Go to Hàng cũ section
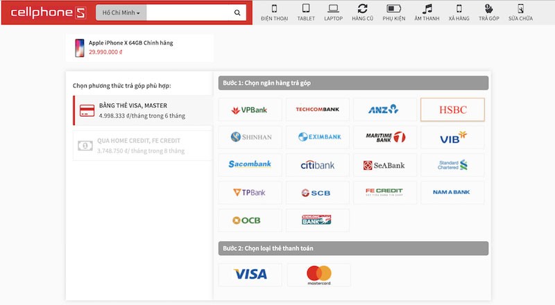This screenshot has width=555, height=305. pos(362,12)
